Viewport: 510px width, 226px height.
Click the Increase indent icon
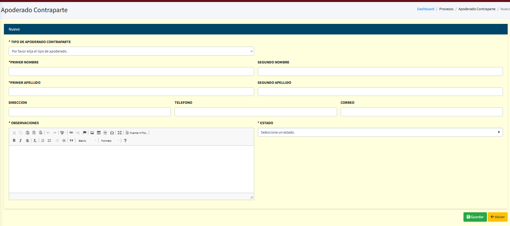coord(64,141)
